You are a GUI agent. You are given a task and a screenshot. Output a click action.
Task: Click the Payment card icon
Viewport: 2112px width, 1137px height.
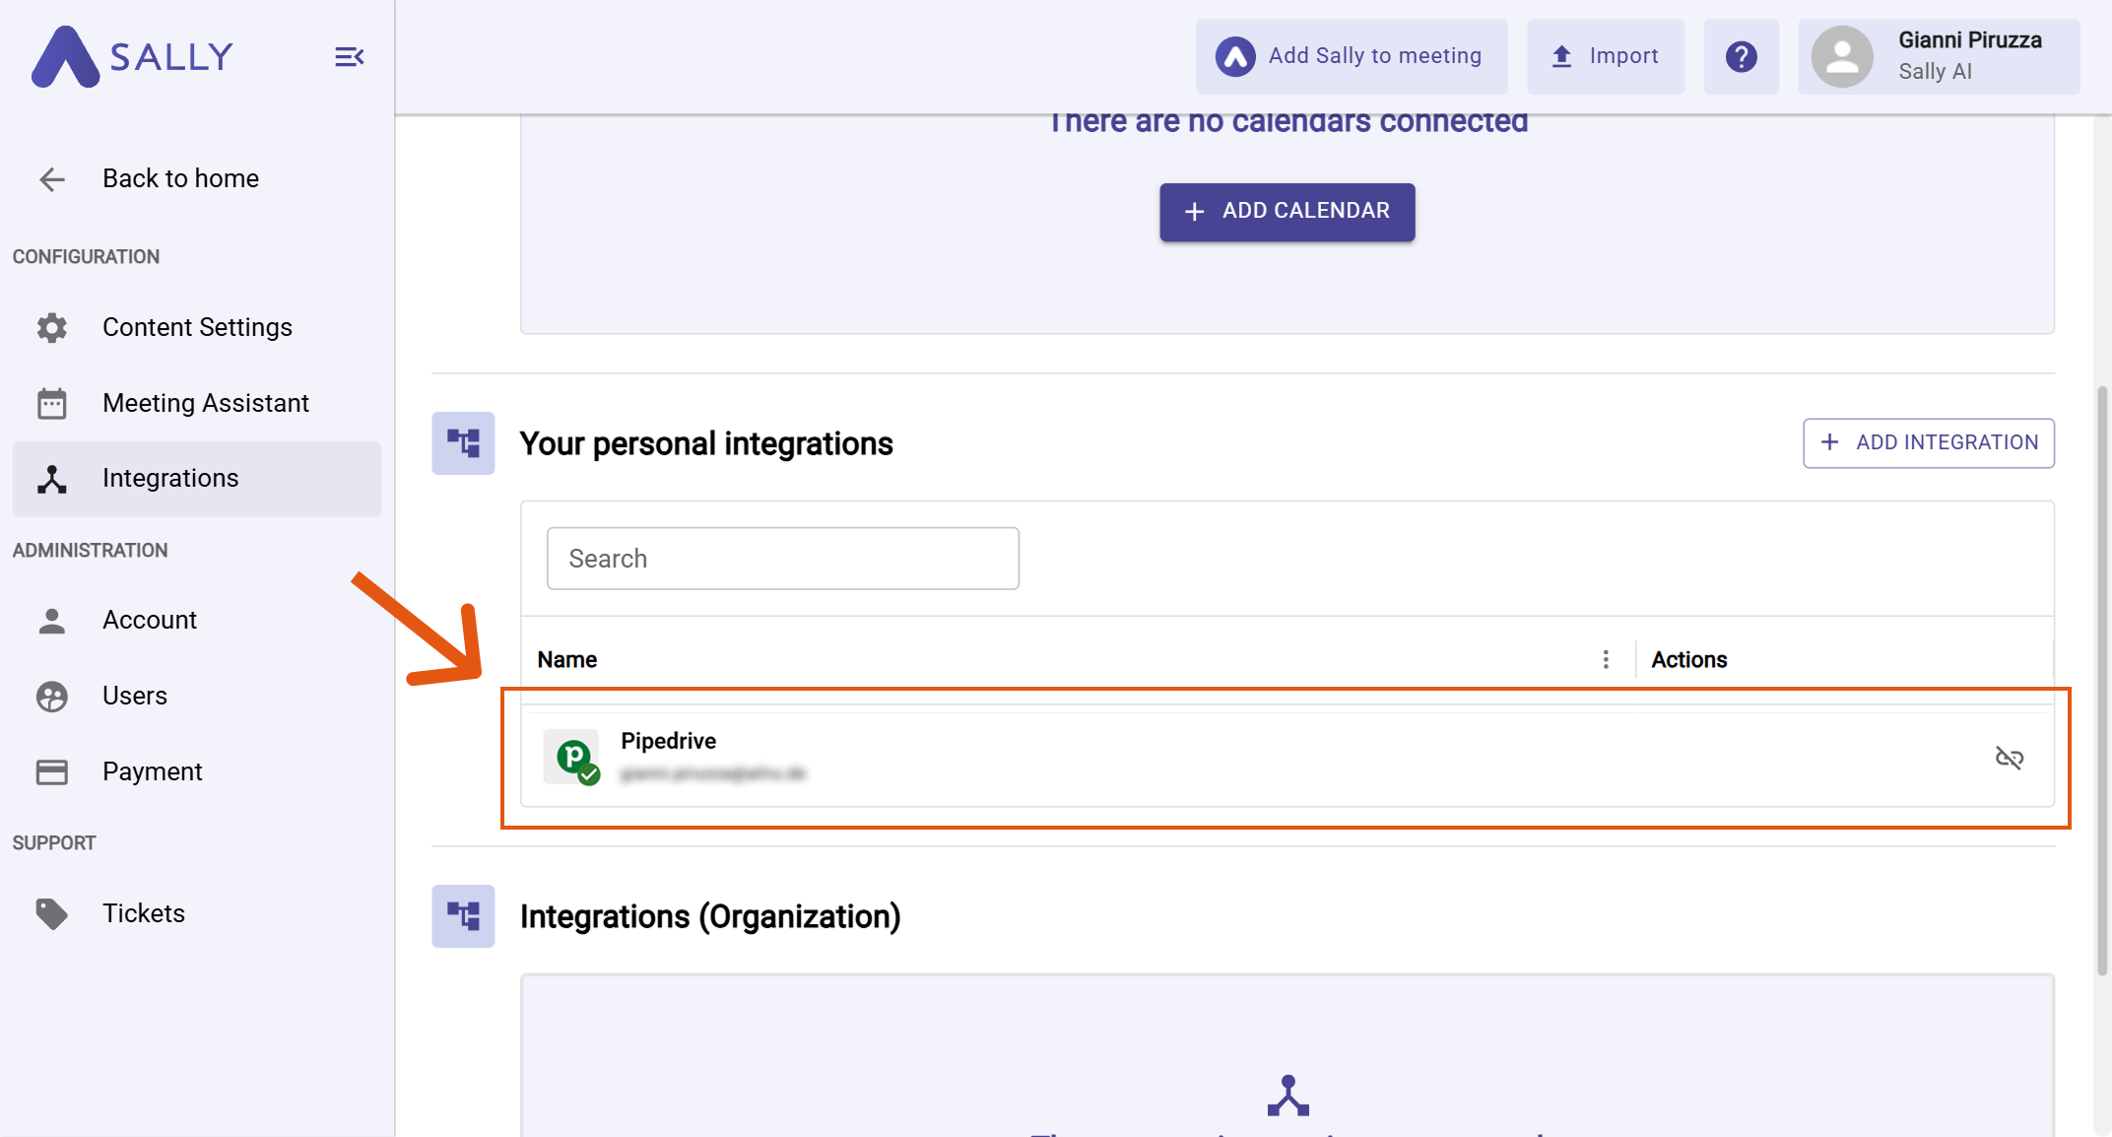[52, 771]
